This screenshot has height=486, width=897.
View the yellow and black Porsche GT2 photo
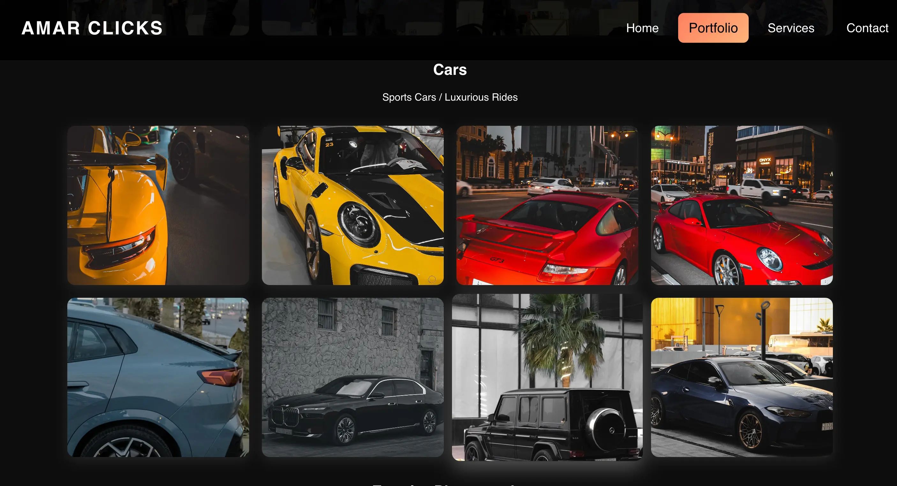pyautogui.click(x=352, y=205)
